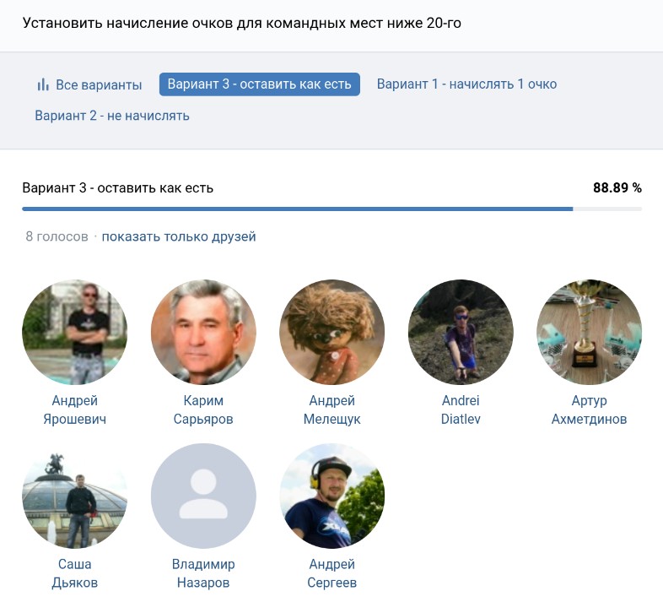Open the Вариант 1 - начислять 1 очко tab
Viewport: 663px width, 602px height.
466,84
